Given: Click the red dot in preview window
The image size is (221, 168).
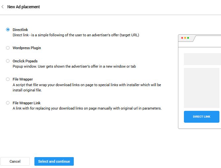Looking at the screenshot, I should (182, 38).
